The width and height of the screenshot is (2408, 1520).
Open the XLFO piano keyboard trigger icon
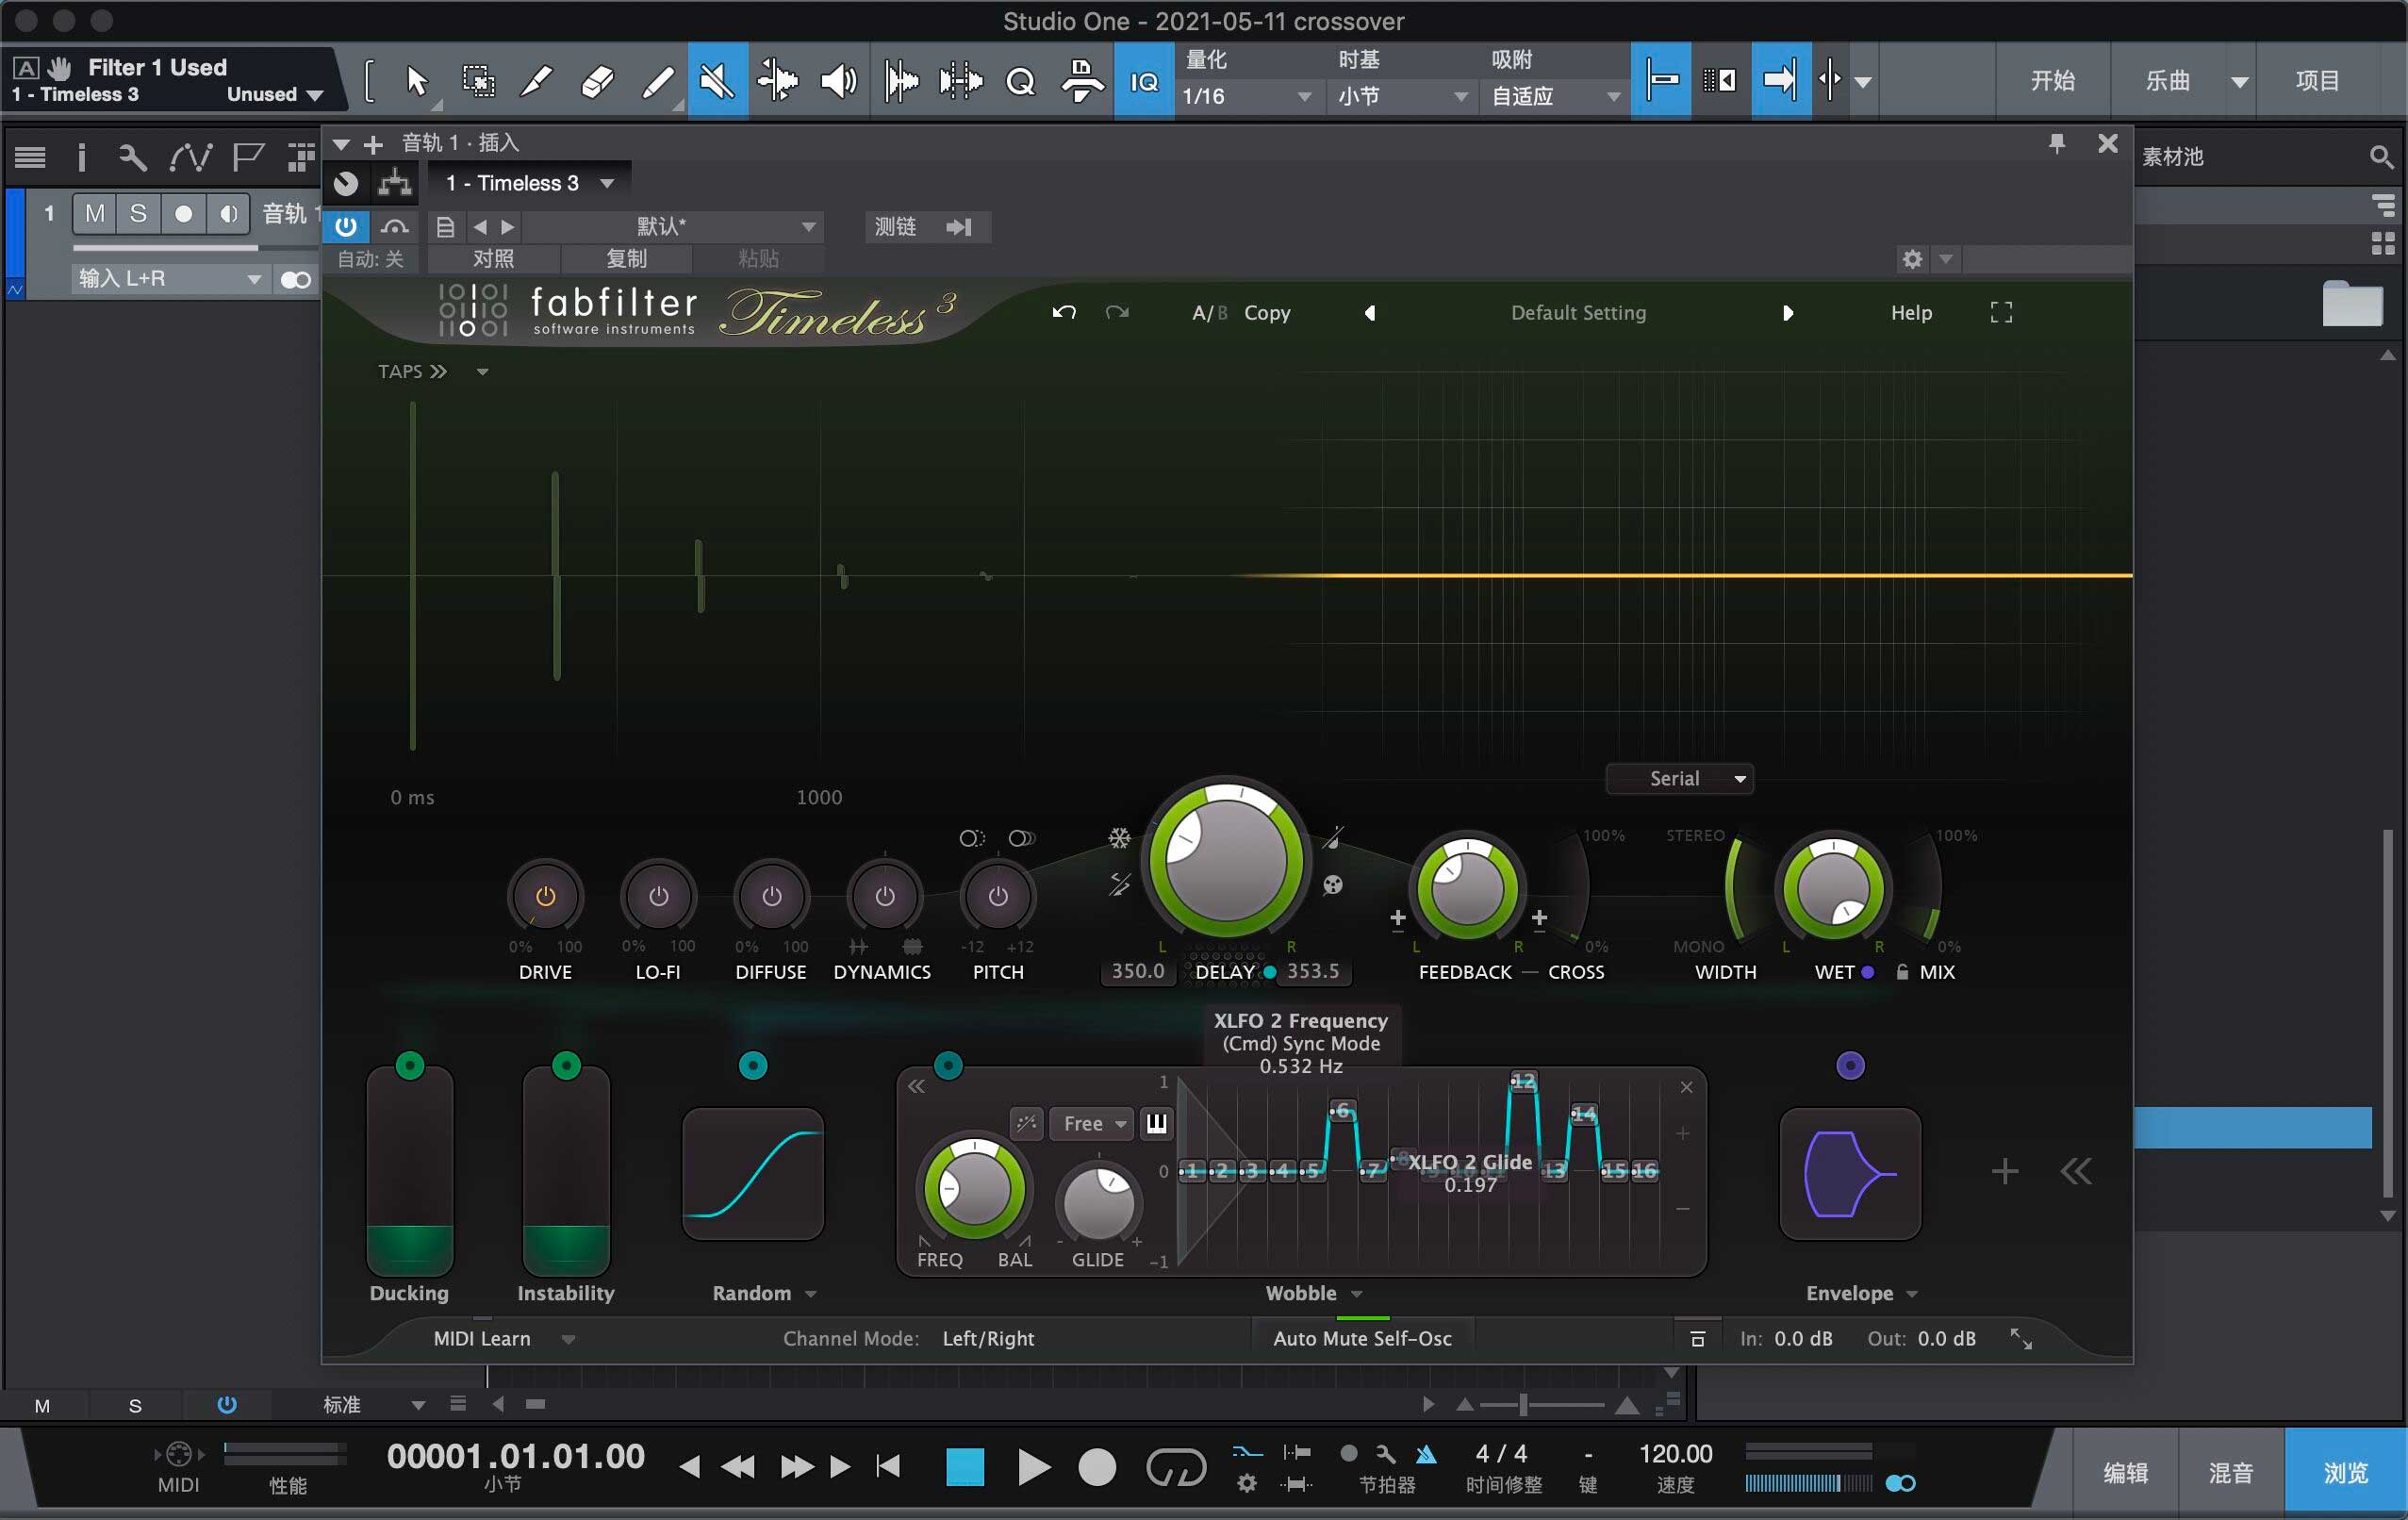coord(1157,1123)
